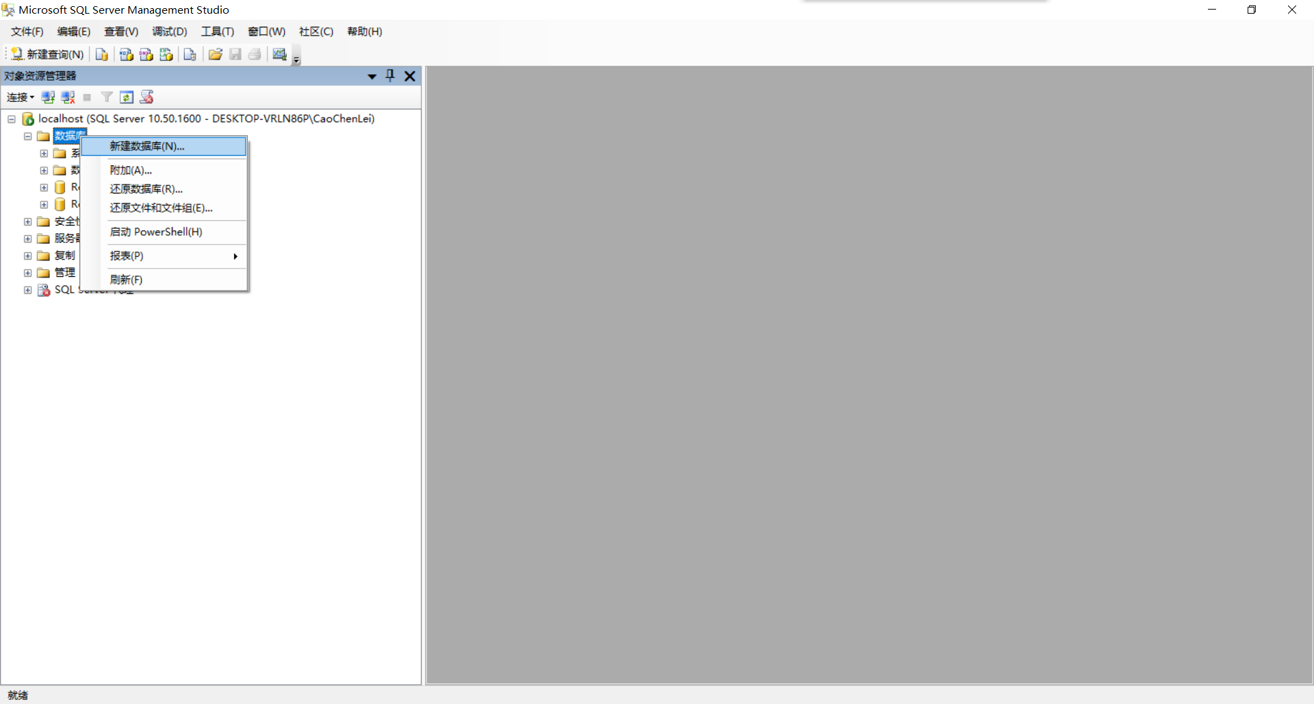Open the 查看(V) menu
This screenshot has height=704, width=1314.
click(121, 31)
